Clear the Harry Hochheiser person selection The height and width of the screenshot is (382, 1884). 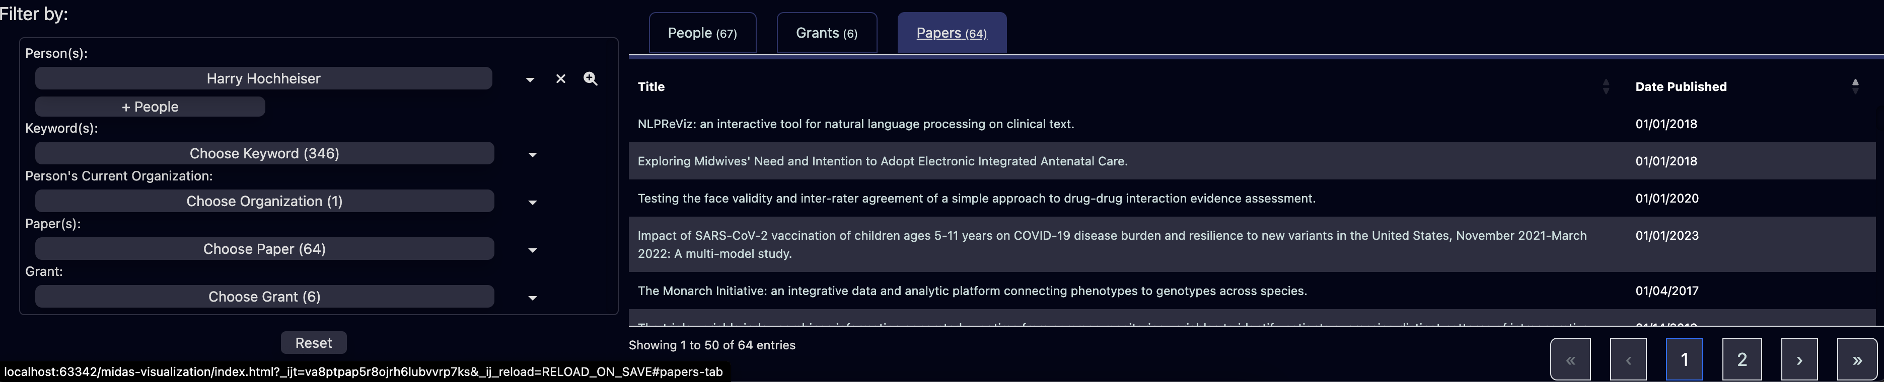[560, 79]
